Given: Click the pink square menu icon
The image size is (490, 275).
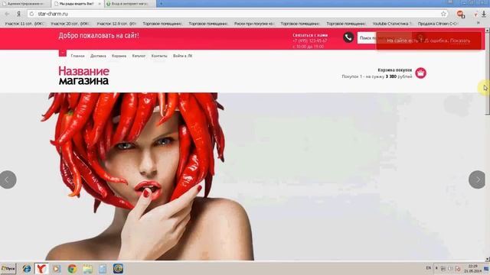Looking at the screenshot, I should (x=63, y=53).
